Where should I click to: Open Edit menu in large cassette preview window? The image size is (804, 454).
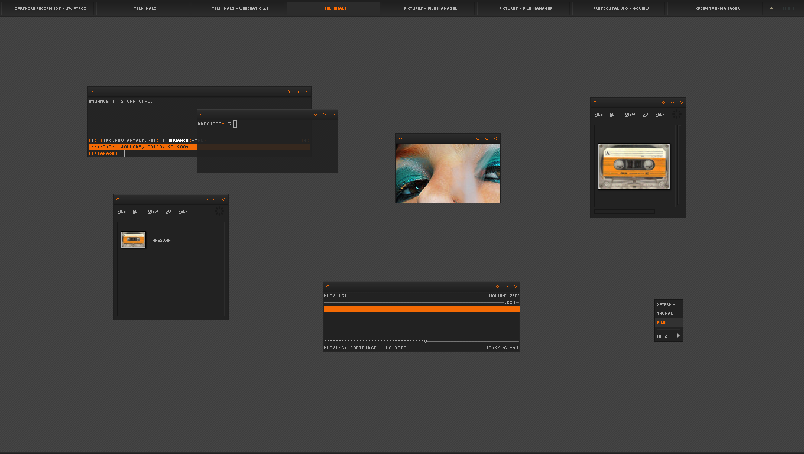point(614,114)
